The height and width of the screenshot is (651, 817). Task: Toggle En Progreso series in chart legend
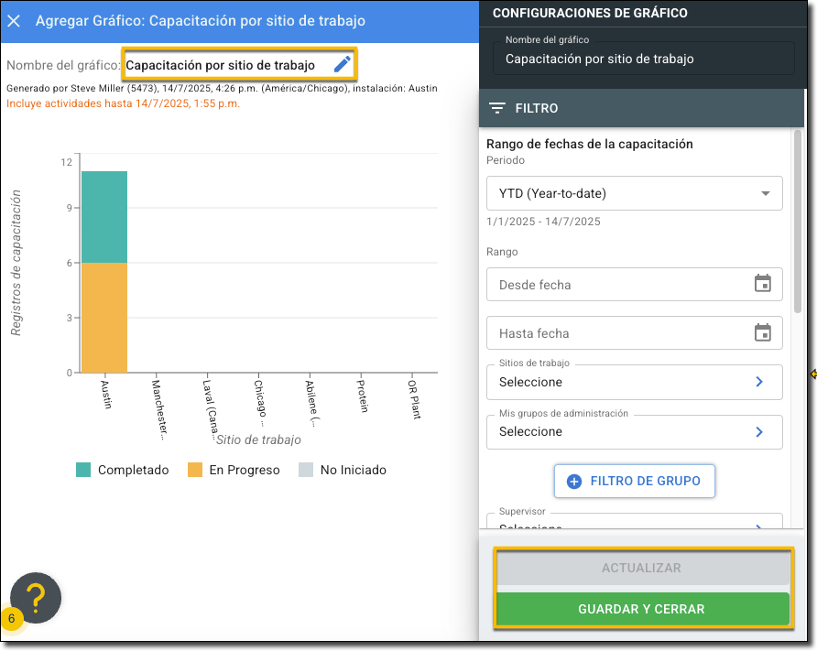click(x=233, y=470)
